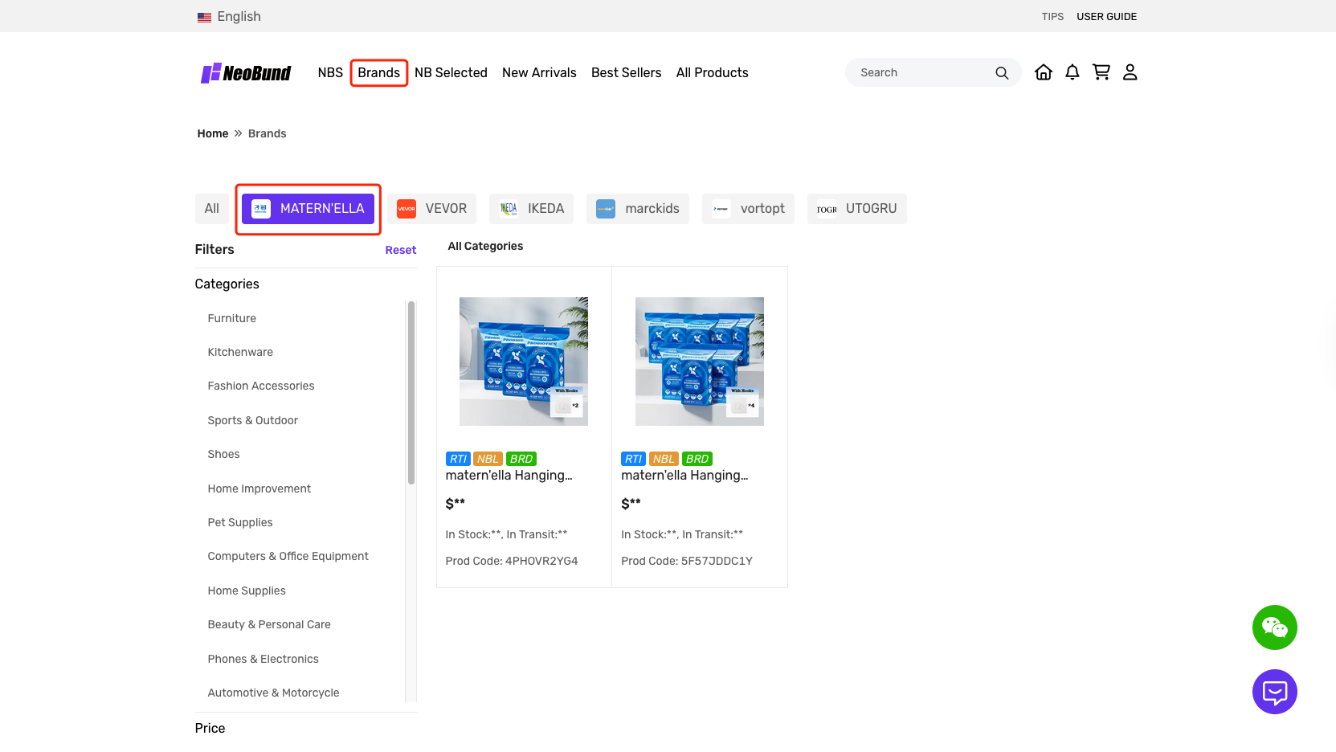Open the shopping cart icon
This screenshot has width=1336, height=752.
1101,72
